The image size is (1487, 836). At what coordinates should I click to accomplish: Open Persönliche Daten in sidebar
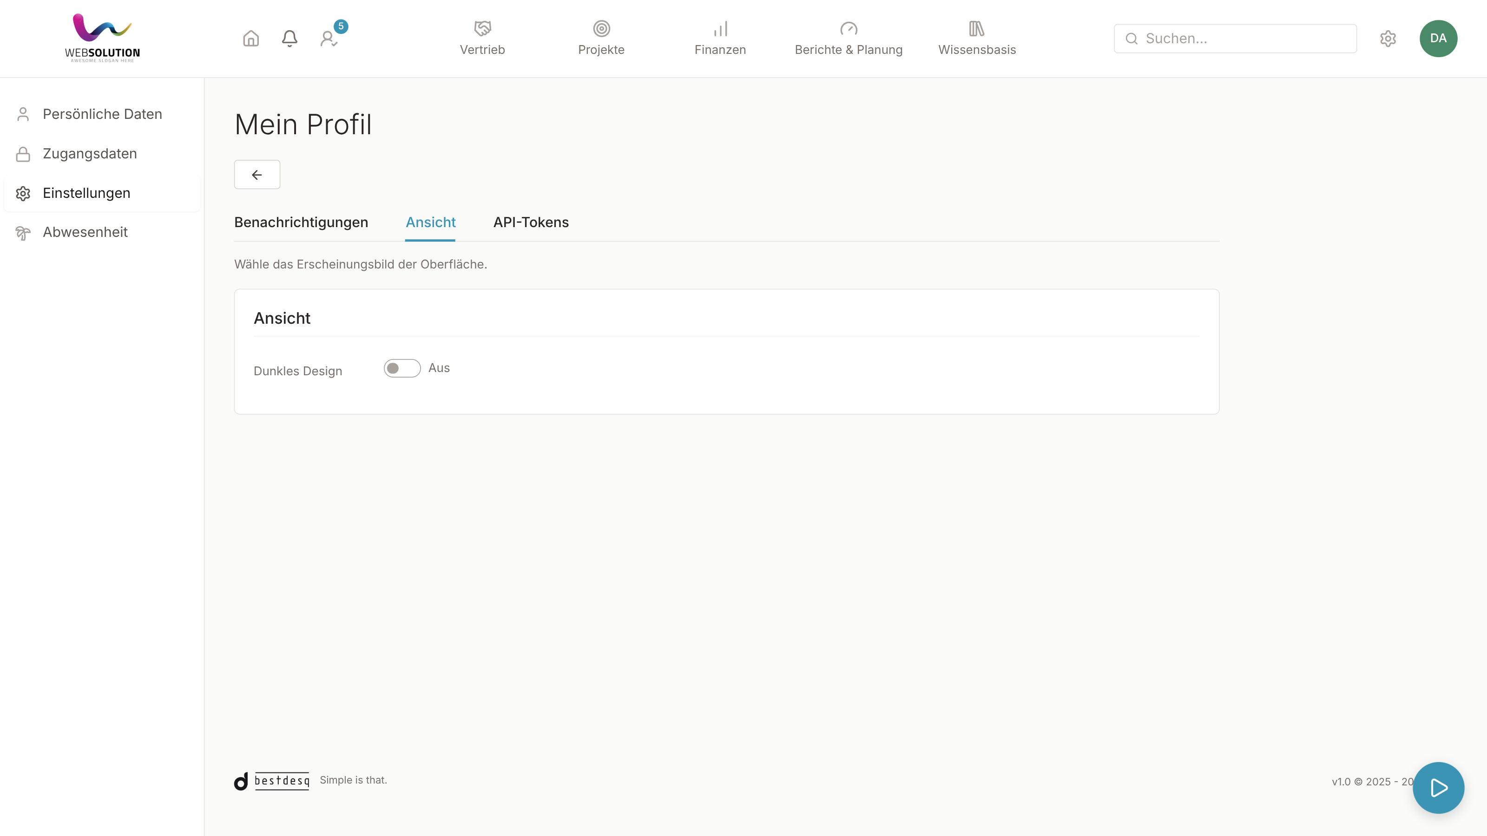click(x=102, y=114)
